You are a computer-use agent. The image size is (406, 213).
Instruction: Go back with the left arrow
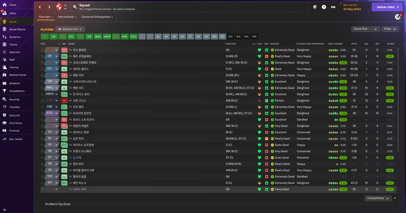[40, 7]
